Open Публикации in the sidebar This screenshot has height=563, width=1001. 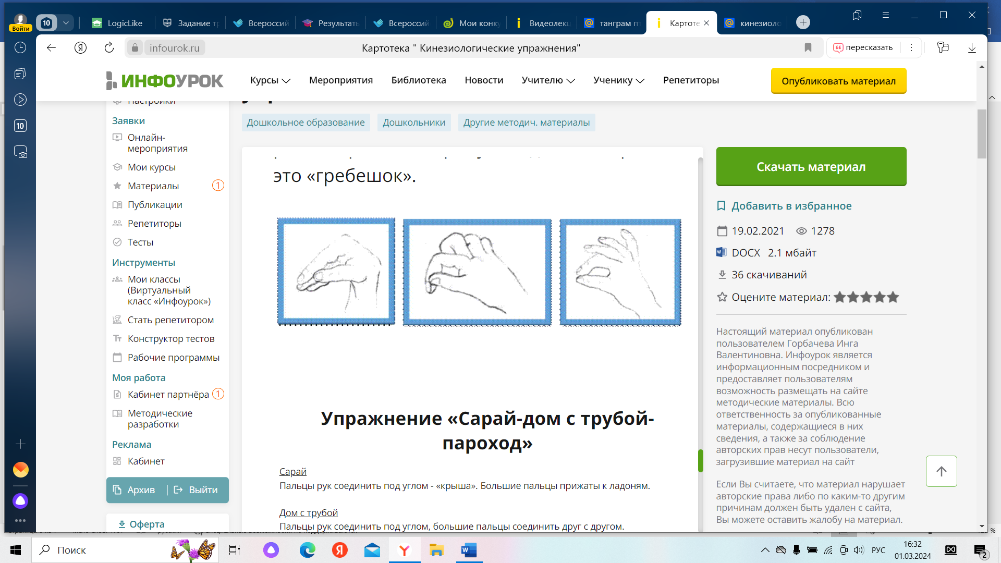coord(155,205)
